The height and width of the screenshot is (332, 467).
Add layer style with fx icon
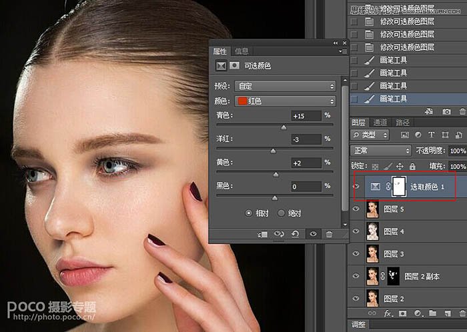[388, 313]
